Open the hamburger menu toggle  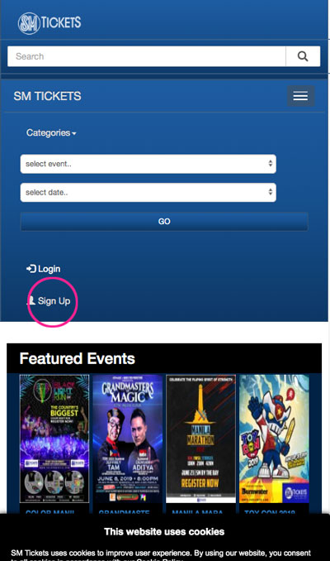[x=301, y=96]
